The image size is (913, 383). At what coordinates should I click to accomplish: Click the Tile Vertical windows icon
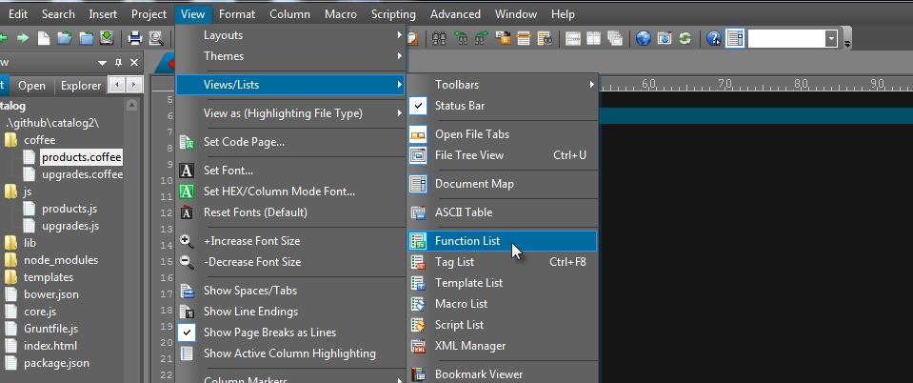coord(594,38)
